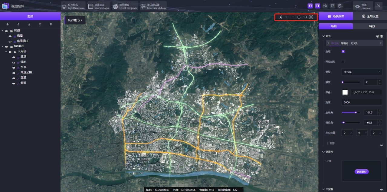The width and height of the screenshot is (387, 192).
Task: Add a new light with plus icon
Action: [377, 36]
